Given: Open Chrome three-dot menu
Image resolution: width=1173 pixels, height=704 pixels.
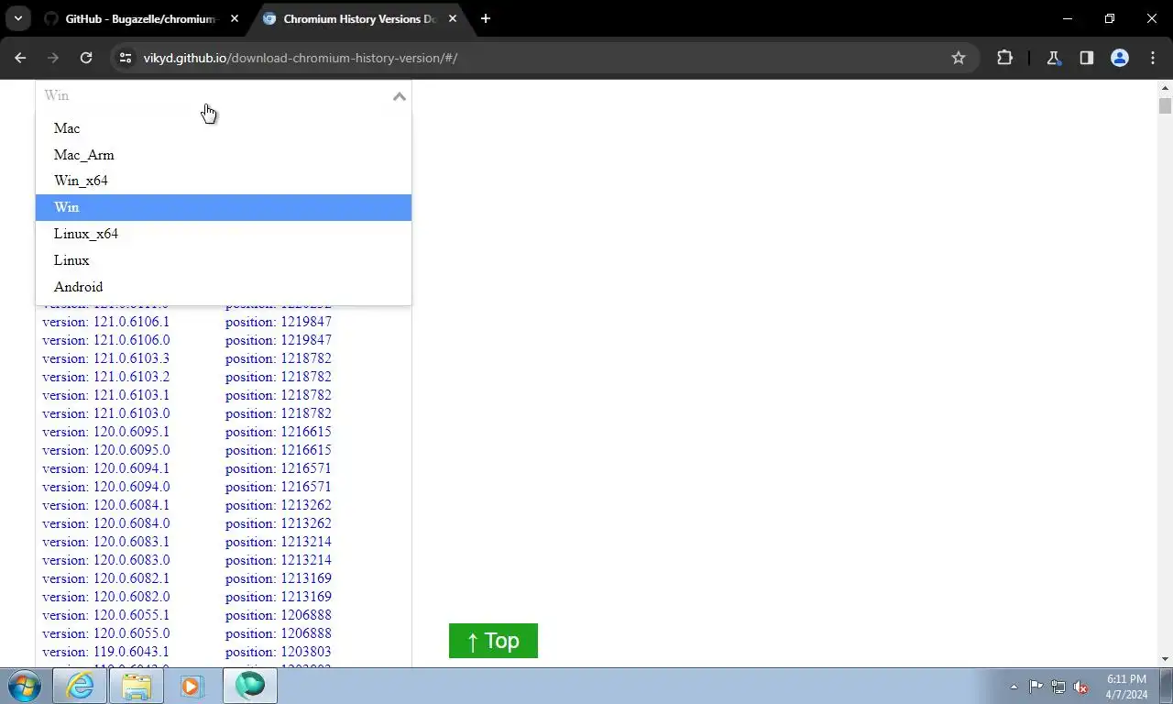Looking at the screenshot, I should tap(1153, 58).
